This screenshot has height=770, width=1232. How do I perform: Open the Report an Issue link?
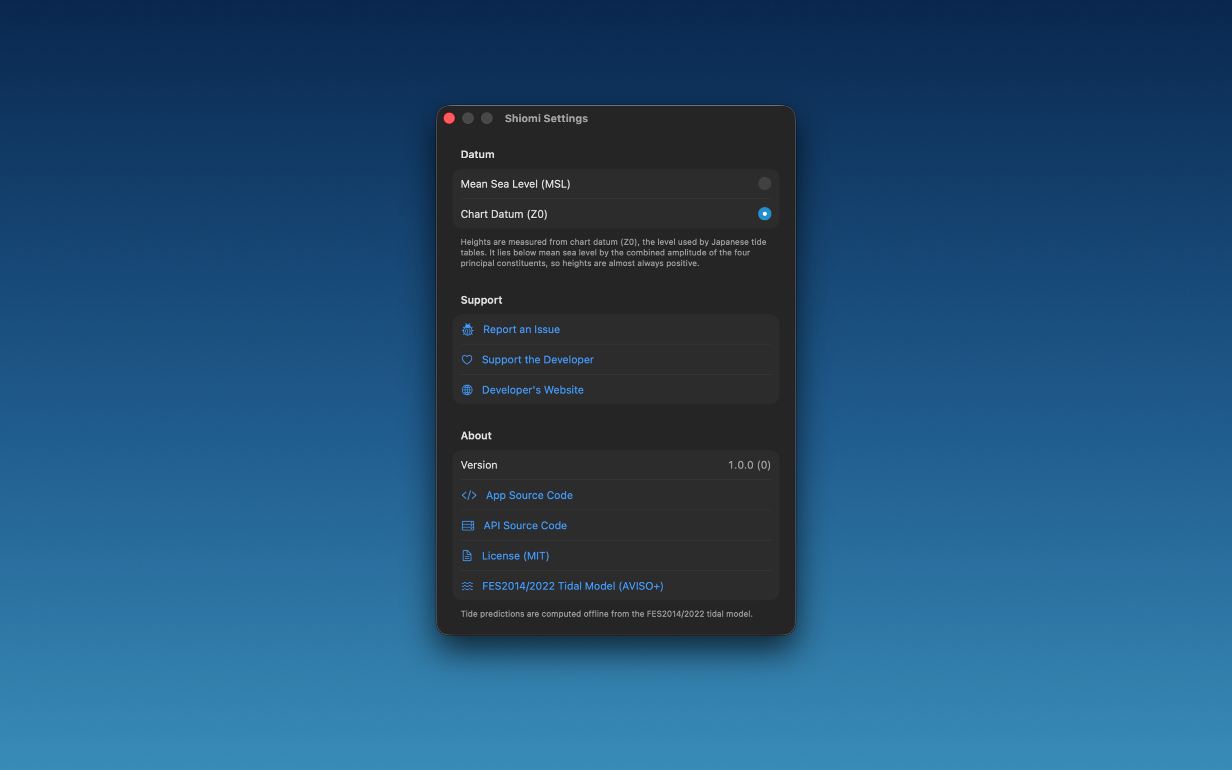[521, 329]
